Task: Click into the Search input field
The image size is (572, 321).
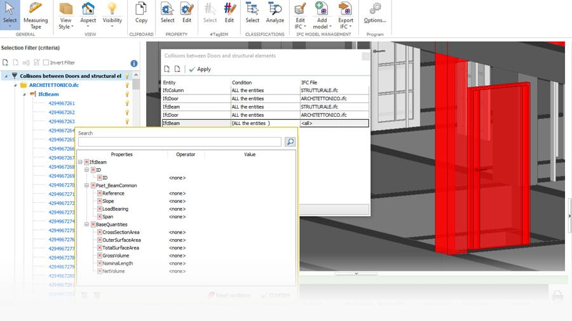Action: 179,141
